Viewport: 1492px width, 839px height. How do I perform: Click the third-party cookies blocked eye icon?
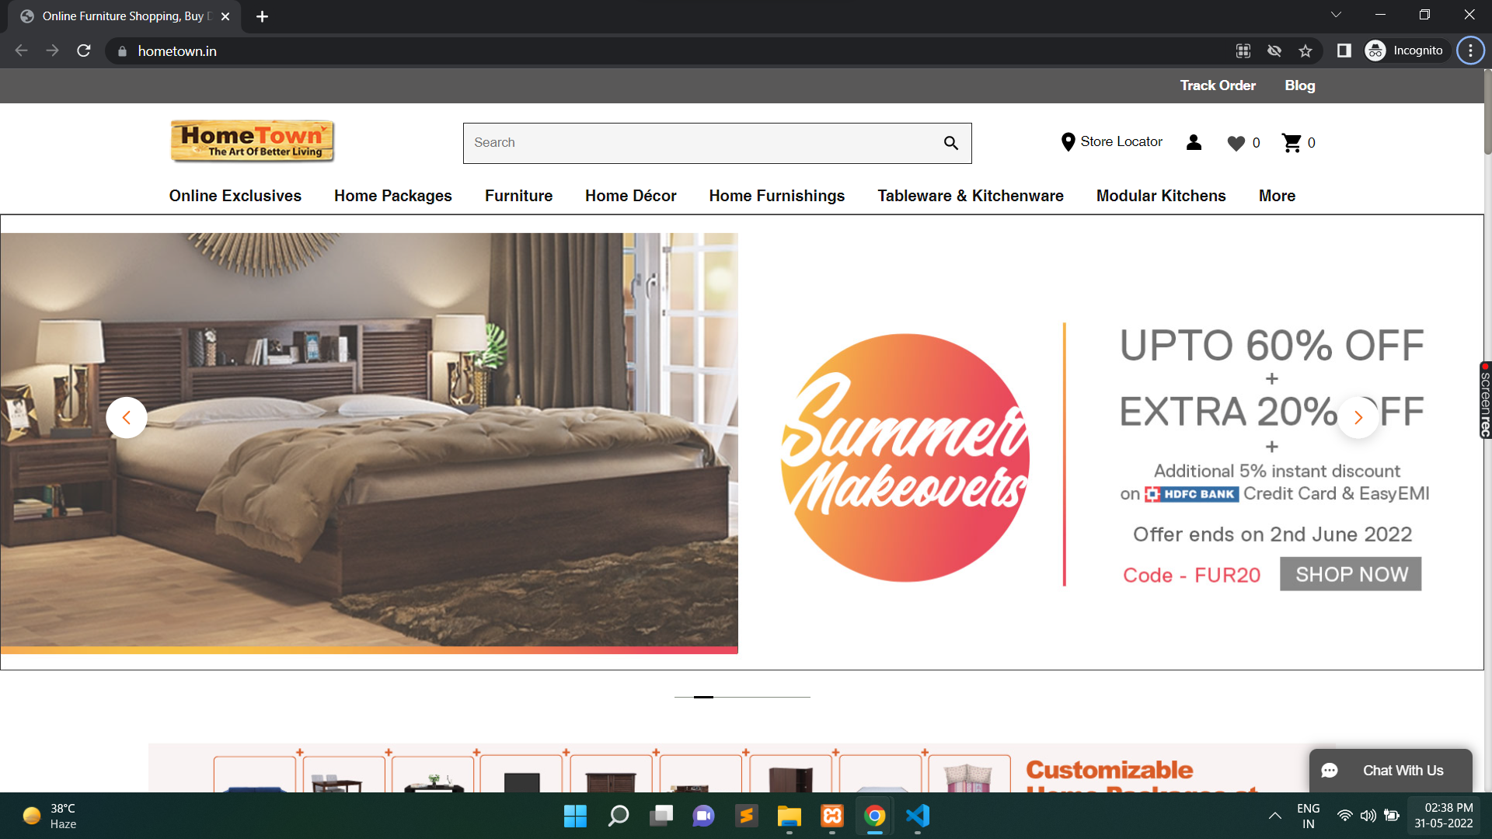1274,51
